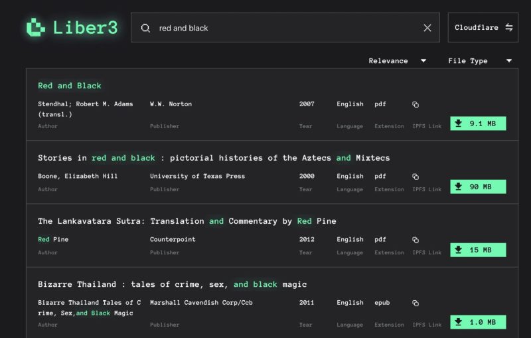Copy IPFS link for Stories in red and black
The width and height of the screenshot is (531, 338).
[416, 177]
